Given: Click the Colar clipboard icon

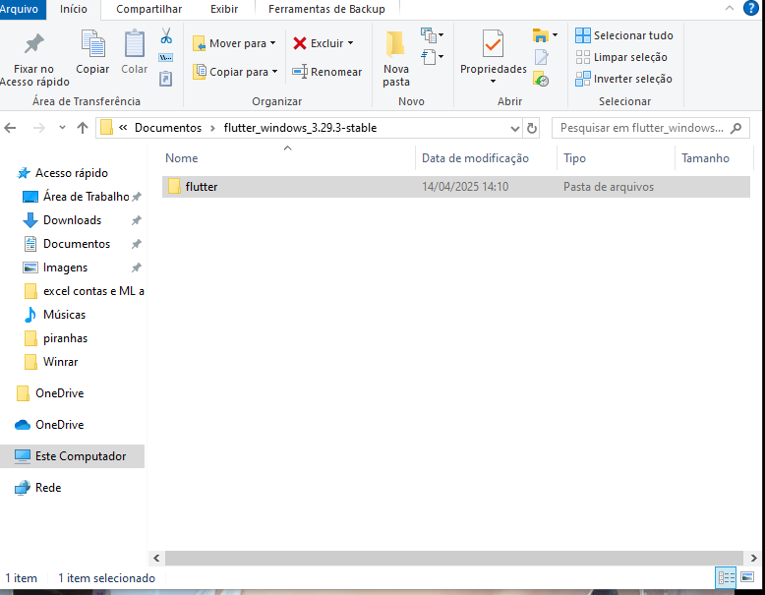Looking at the screenshot, I should [x=134, y=44].
